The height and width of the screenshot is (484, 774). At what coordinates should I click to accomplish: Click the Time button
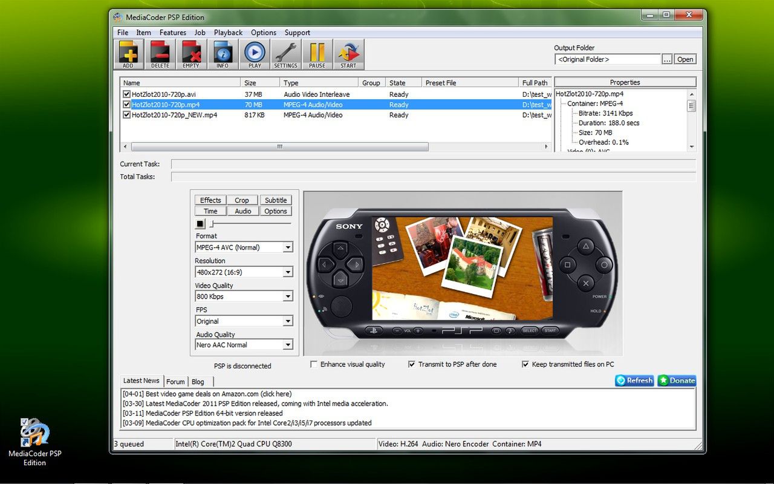[210, 211]
